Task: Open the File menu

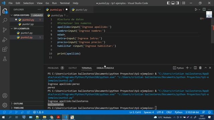Action: [x=10, y=3]
